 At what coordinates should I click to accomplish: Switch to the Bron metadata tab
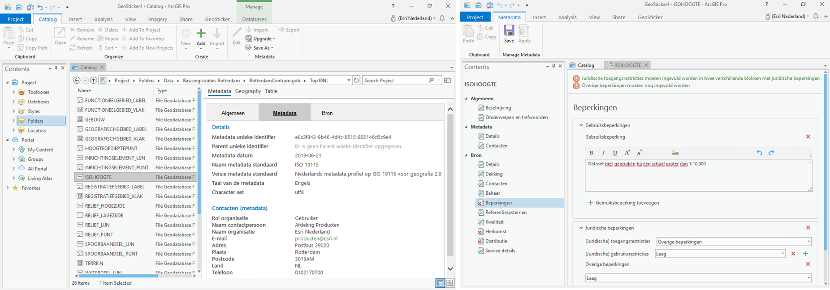click(x=327, y=113)
